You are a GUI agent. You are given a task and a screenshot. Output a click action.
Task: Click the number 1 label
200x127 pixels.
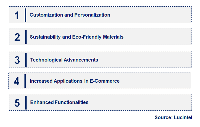point(17,16)
